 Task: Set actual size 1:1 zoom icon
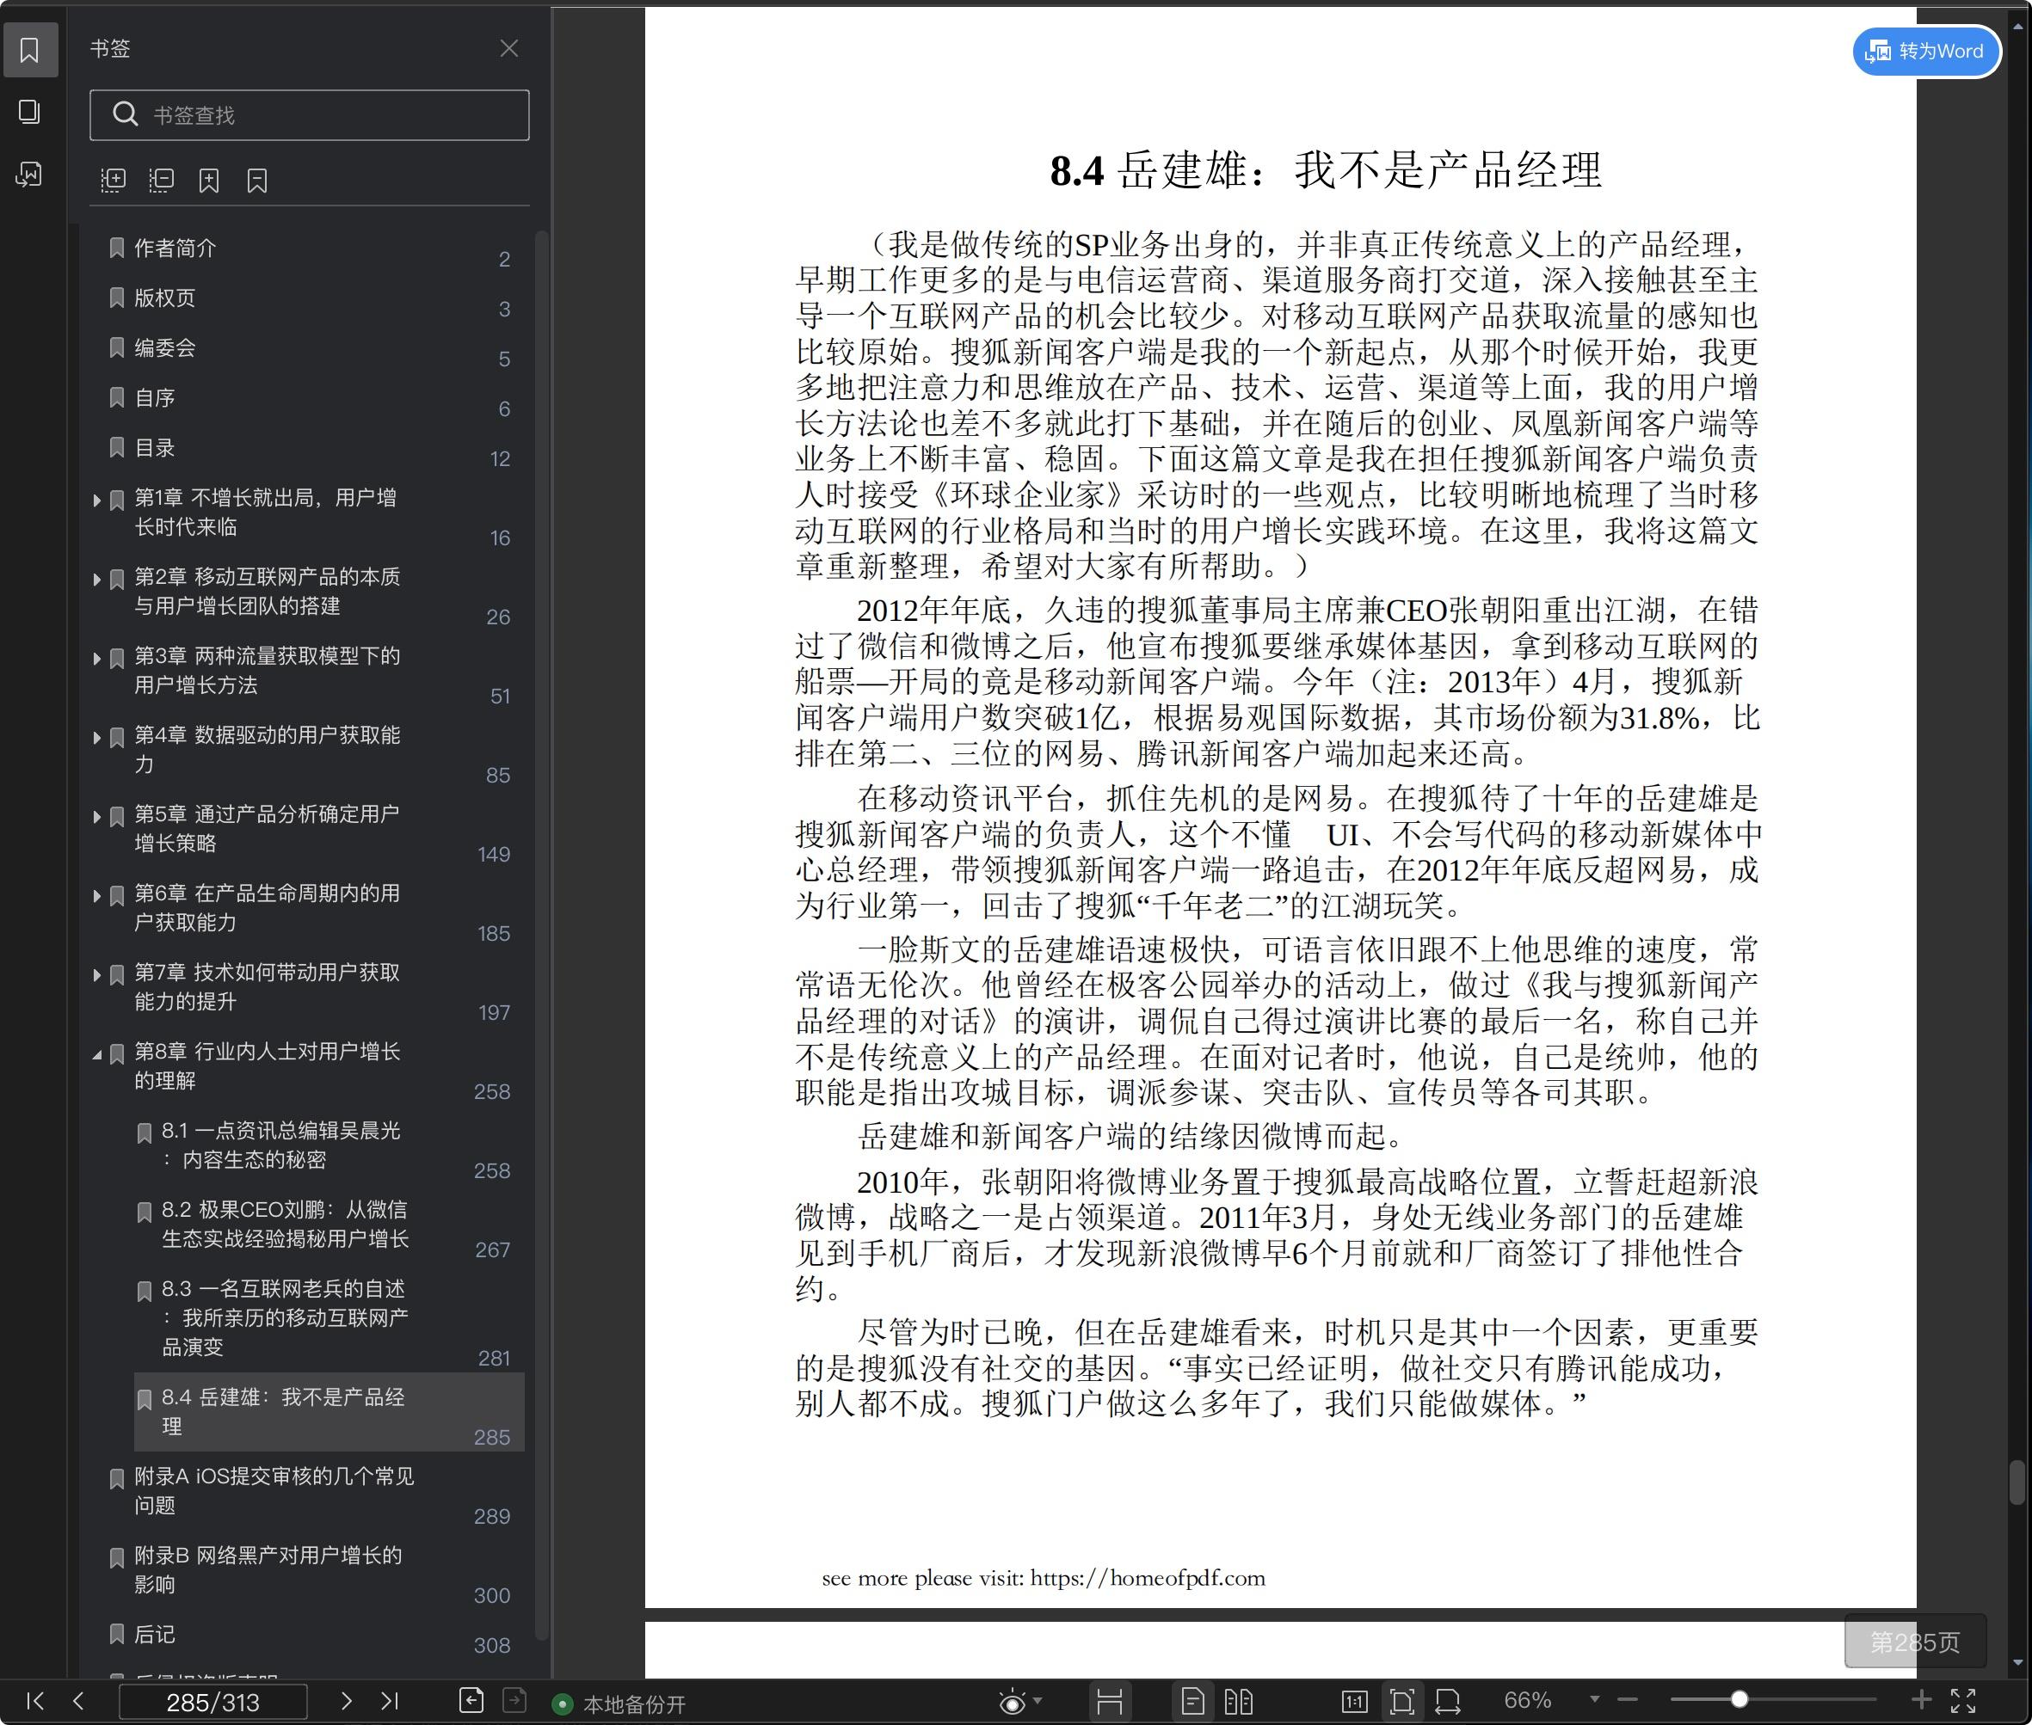tap(1355, 1702)
